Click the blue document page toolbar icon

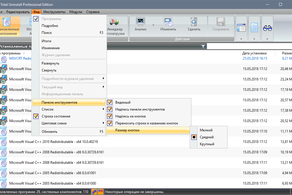(x=254, y=27)
